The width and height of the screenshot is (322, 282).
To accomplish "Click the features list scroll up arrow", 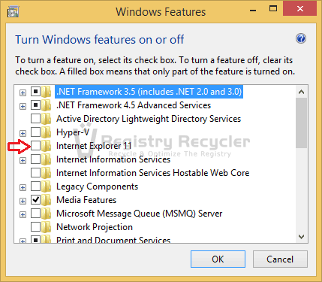I will pyautogui.click(x=302, y=92).
